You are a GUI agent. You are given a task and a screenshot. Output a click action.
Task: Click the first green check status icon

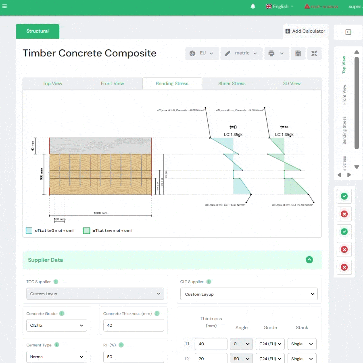coord(344,196)
